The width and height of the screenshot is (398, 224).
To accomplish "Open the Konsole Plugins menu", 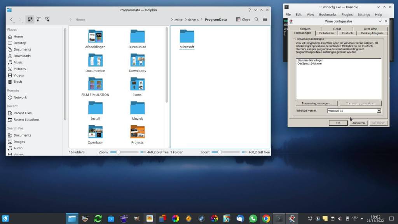I will (347, 14).
